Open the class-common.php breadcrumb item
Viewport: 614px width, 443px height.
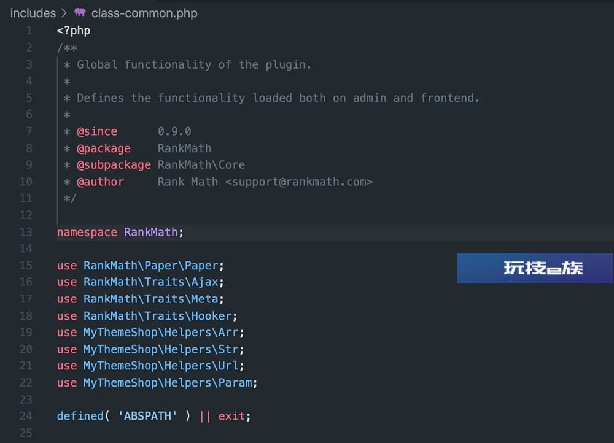144,13
